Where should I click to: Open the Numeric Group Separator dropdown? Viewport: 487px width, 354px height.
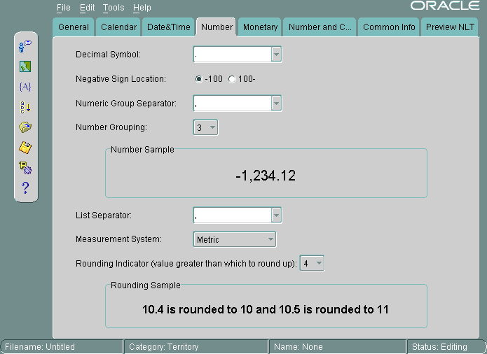pos(276,104)
